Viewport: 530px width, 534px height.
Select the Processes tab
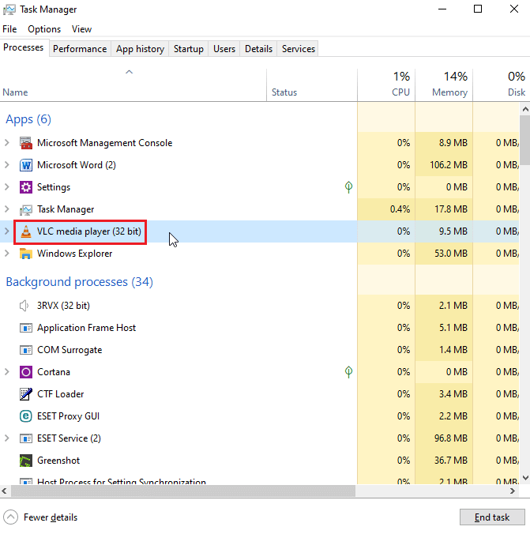[24, 47]
